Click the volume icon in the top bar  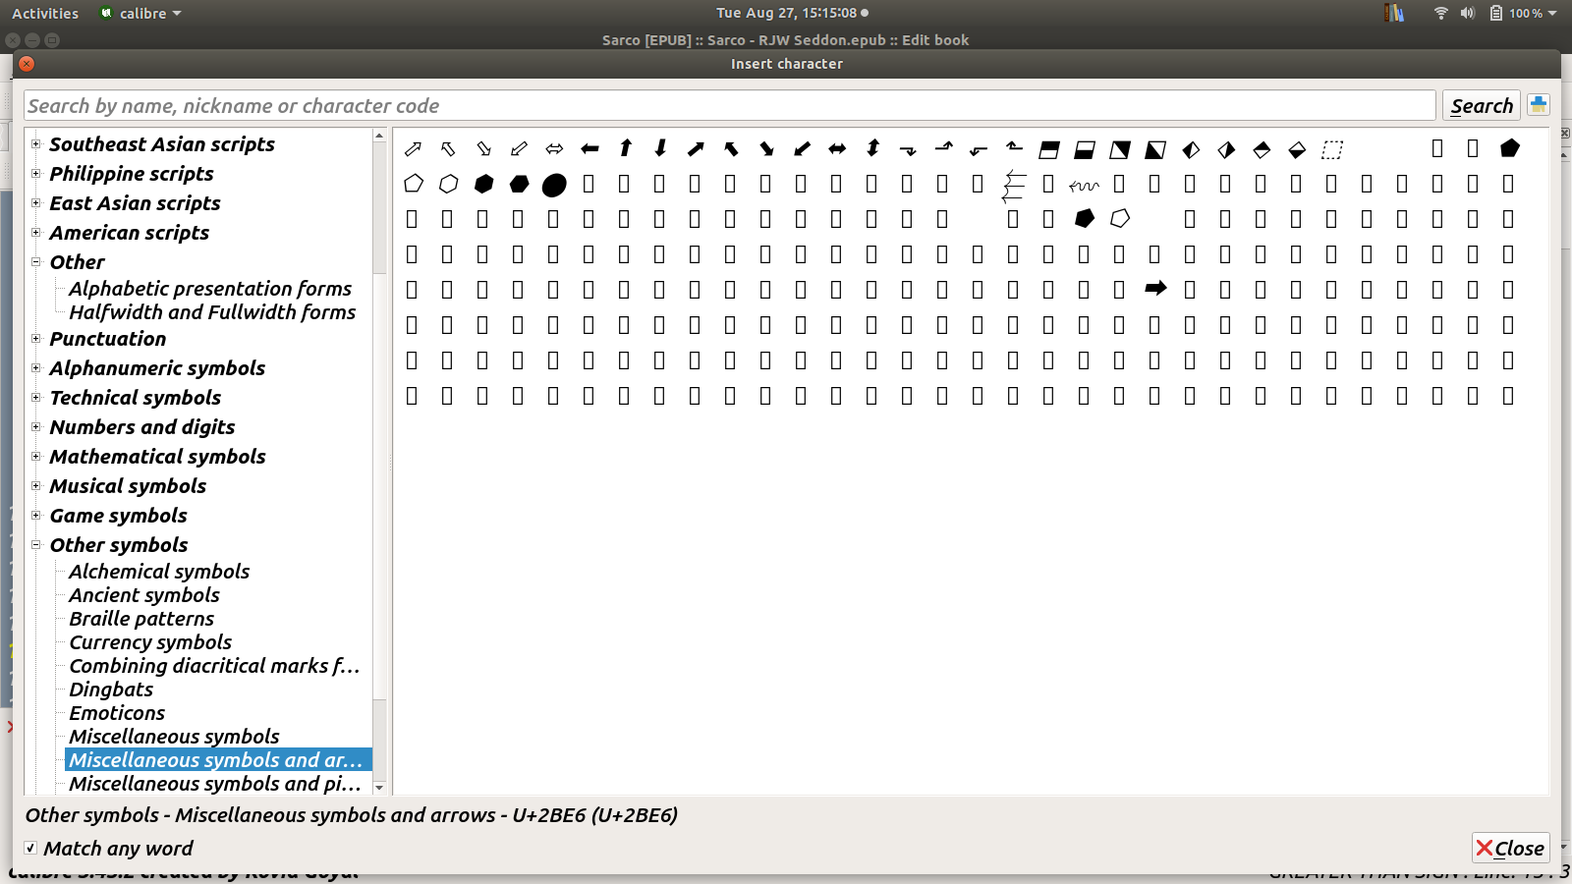pyautogui.click(x=1468, y=13)
